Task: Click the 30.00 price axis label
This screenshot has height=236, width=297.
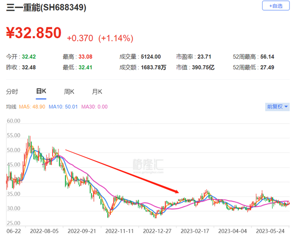Action: click(14, 208)
